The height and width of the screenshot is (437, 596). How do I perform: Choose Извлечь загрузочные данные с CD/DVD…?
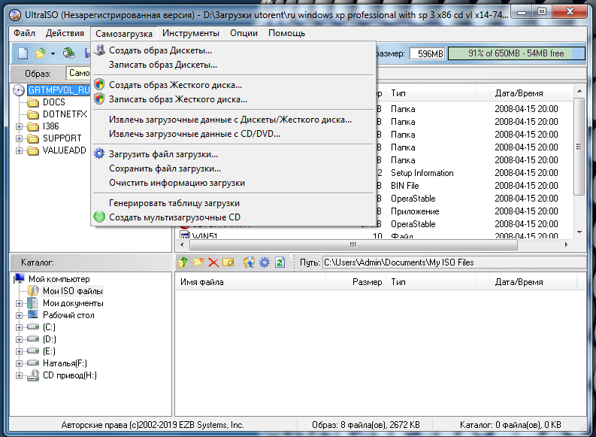click(234, 134)
